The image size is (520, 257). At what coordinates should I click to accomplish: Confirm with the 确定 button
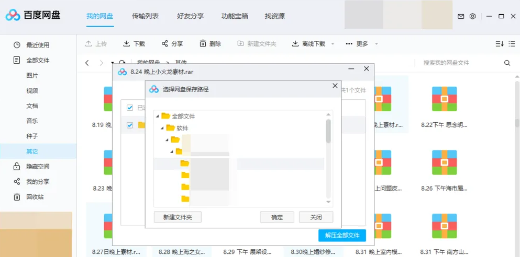[277, 217]
